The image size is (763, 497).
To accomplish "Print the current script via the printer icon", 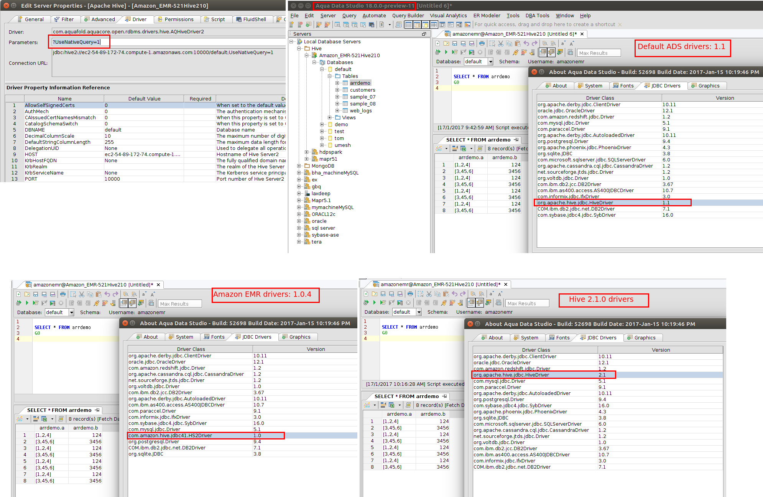I will [482, 44].
